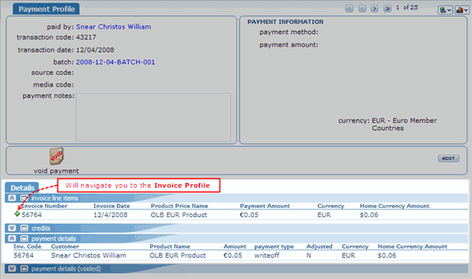Click customer Snear Christos William in payment details
This screenshot has height=279, width=472.
(x=89, y=256)
